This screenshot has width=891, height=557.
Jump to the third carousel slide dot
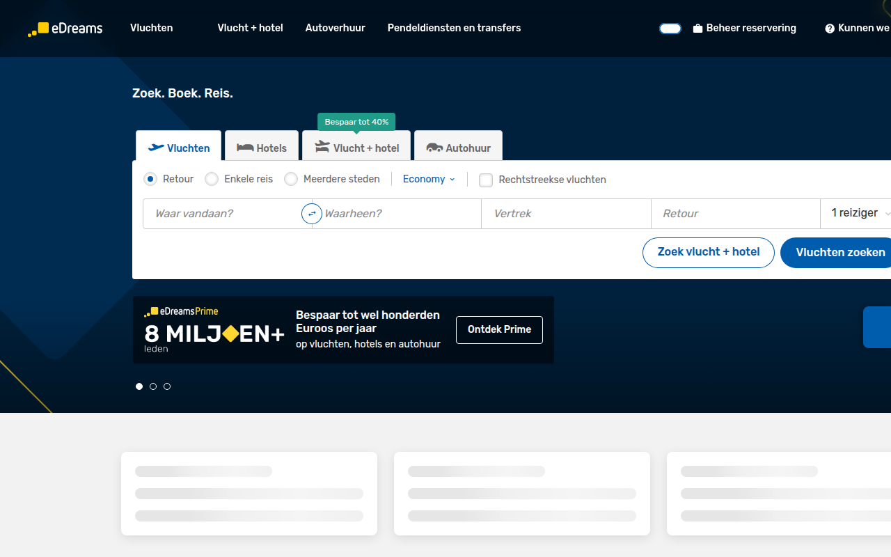point(167,386)
